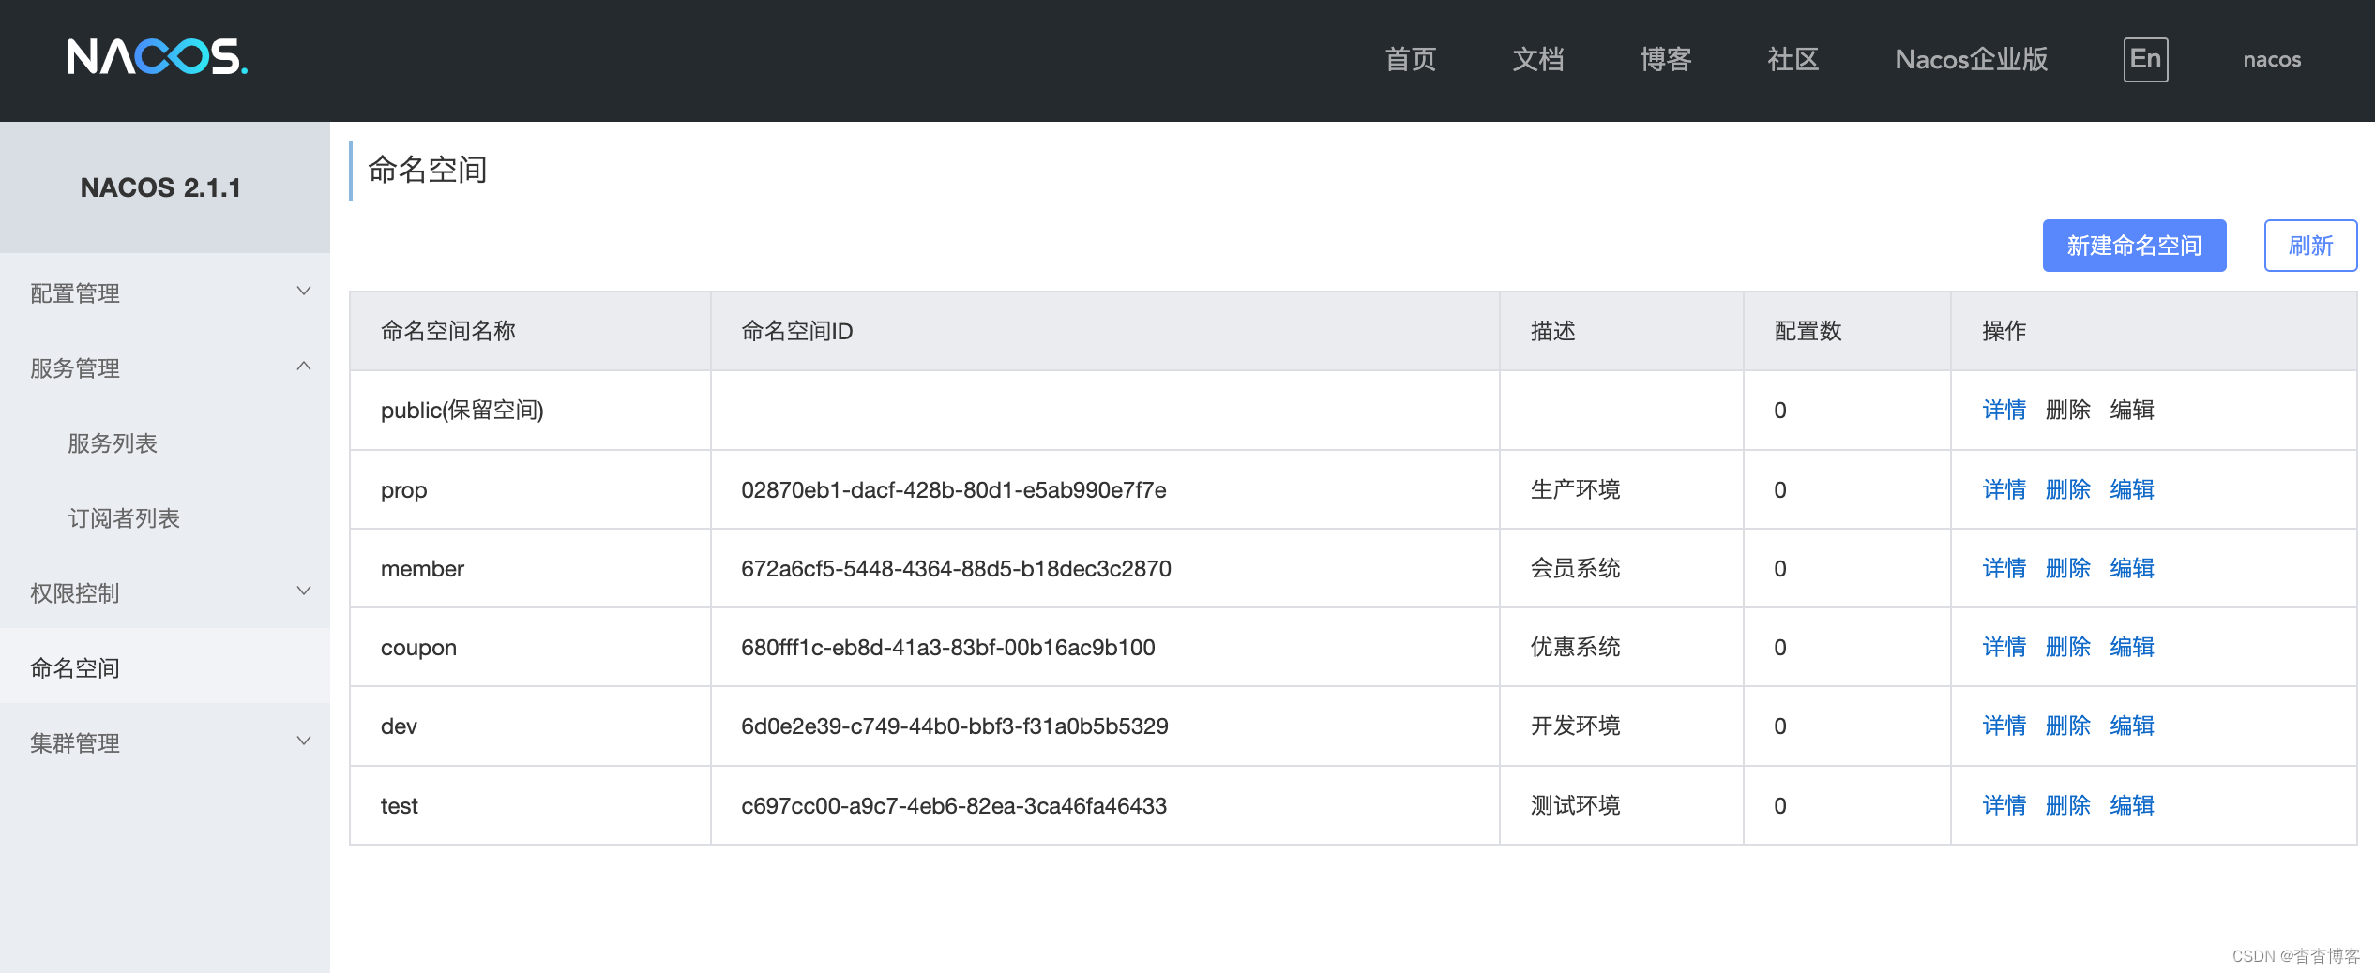Viewport: 2375px width, 973px height.
Task: Click the 命名空间 page title
Action: pos(427,170)
